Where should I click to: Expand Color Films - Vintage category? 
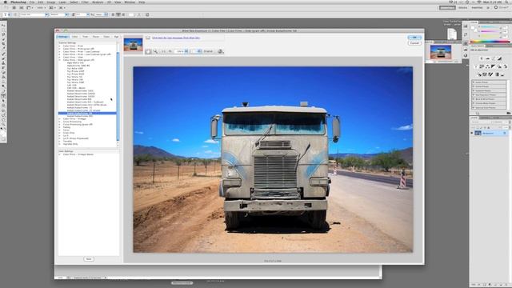60,119
